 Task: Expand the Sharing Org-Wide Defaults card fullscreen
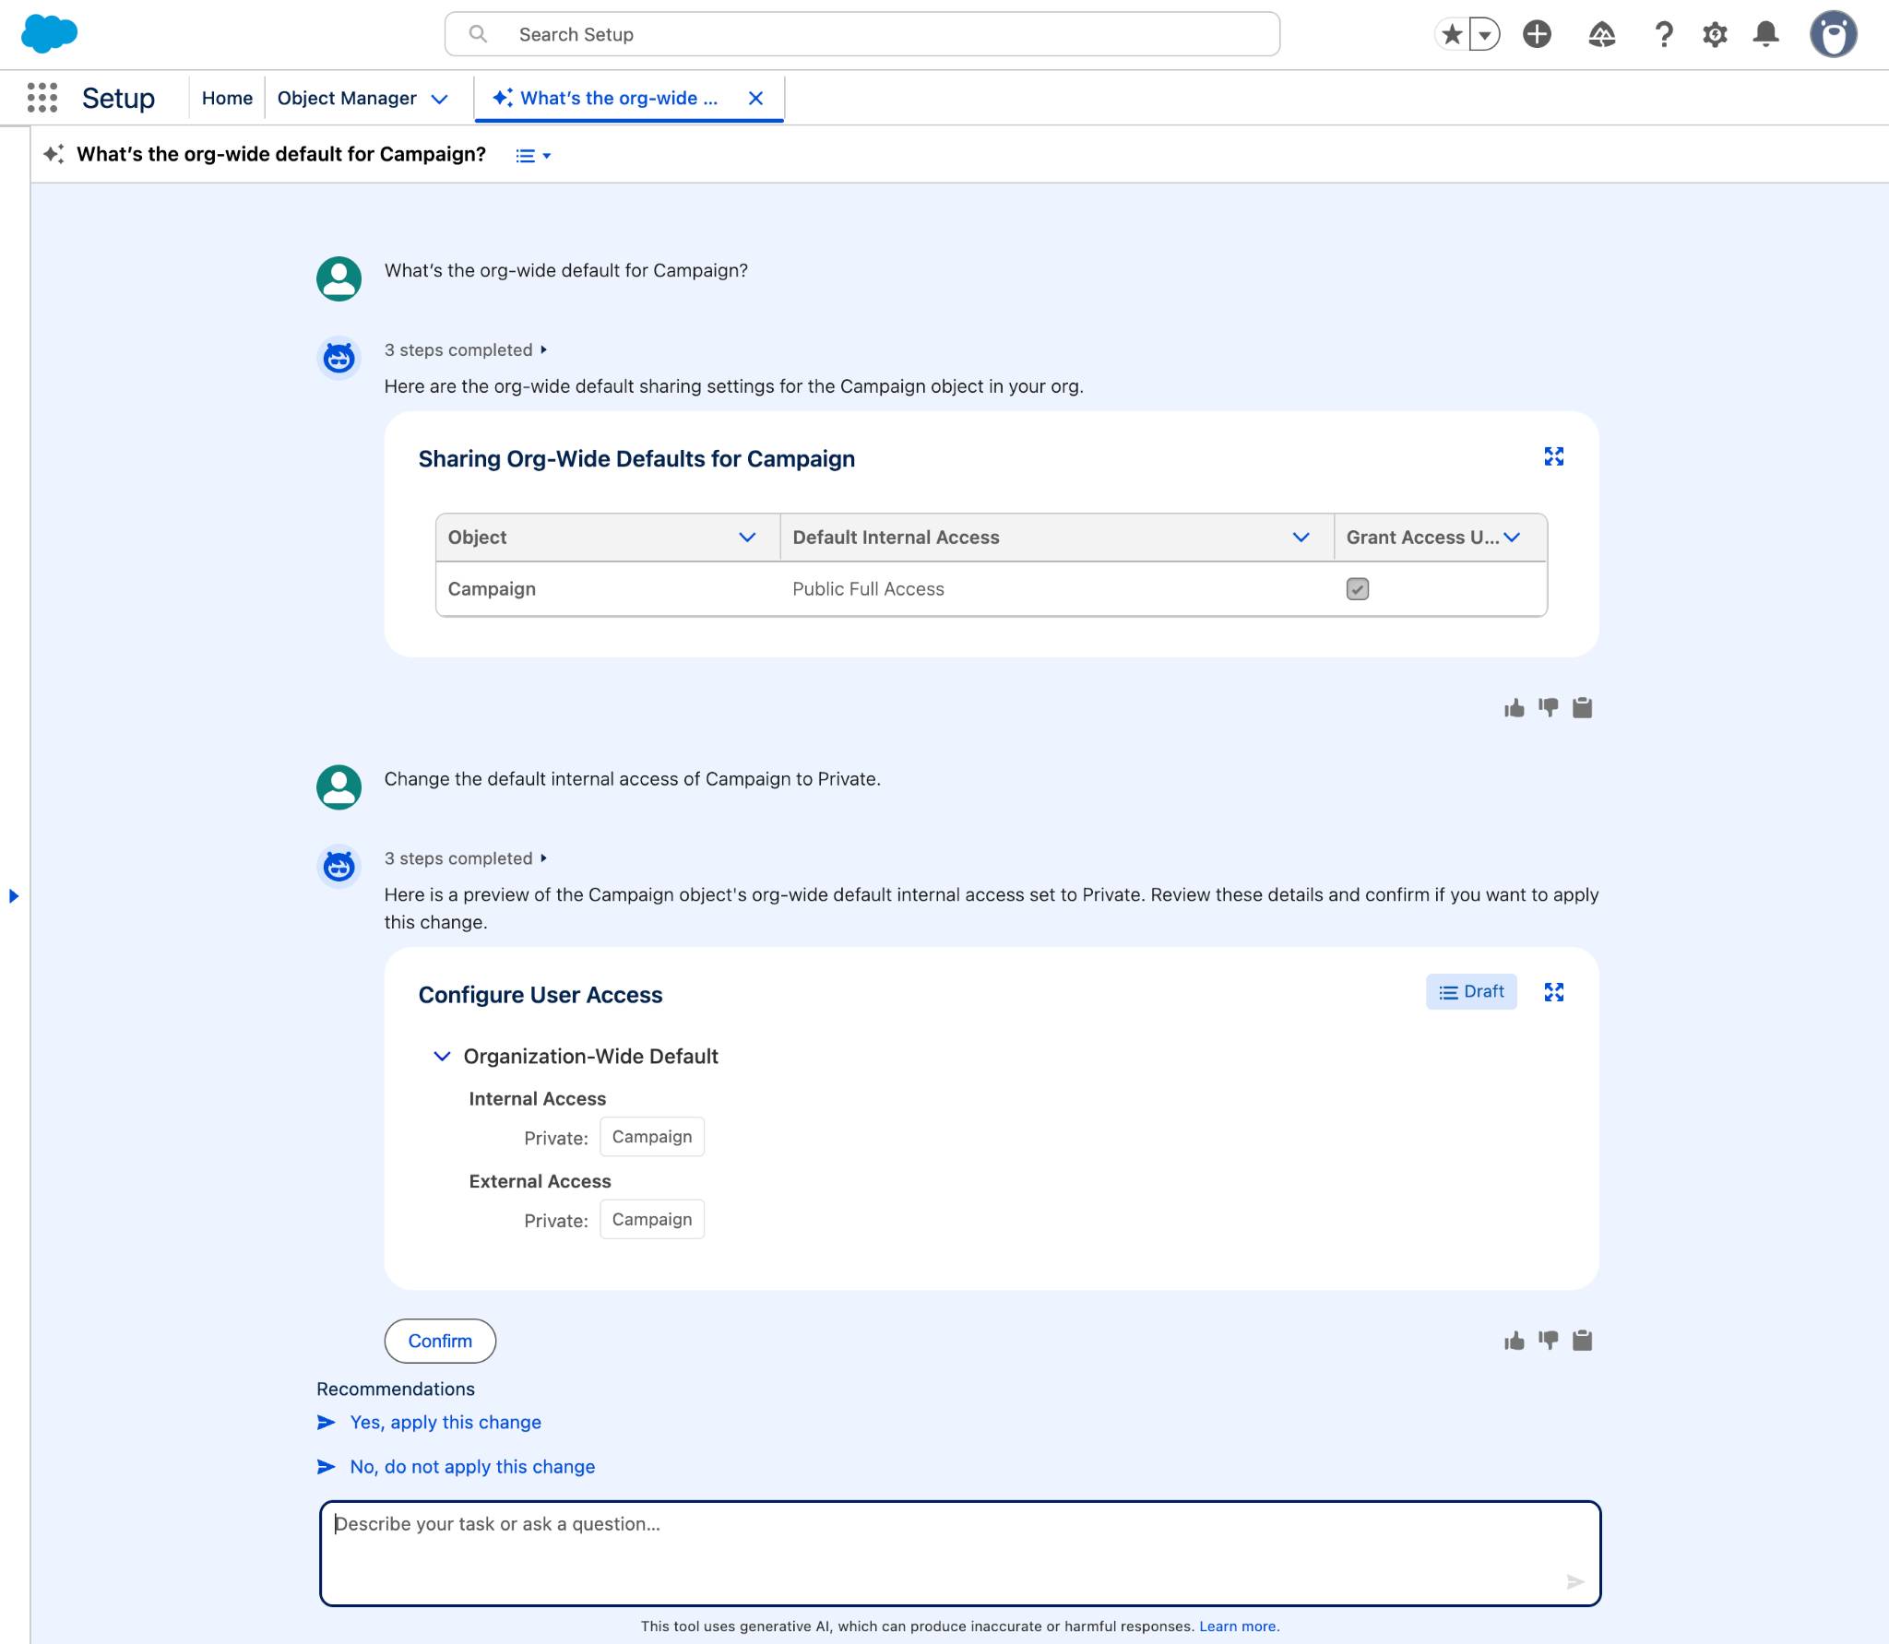(1554, 456)
